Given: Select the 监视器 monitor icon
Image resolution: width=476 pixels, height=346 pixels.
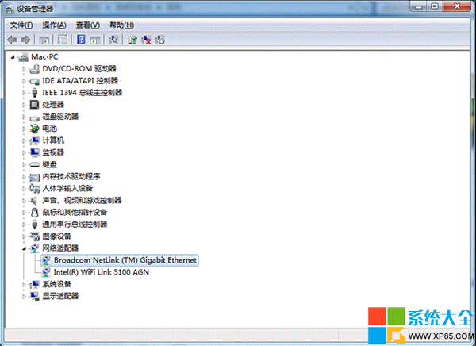Looking at the screenshot, I should (x=35, y=152).
